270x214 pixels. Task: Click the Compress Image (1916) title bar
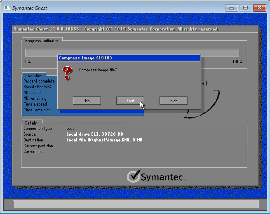[x=129, y=58]
